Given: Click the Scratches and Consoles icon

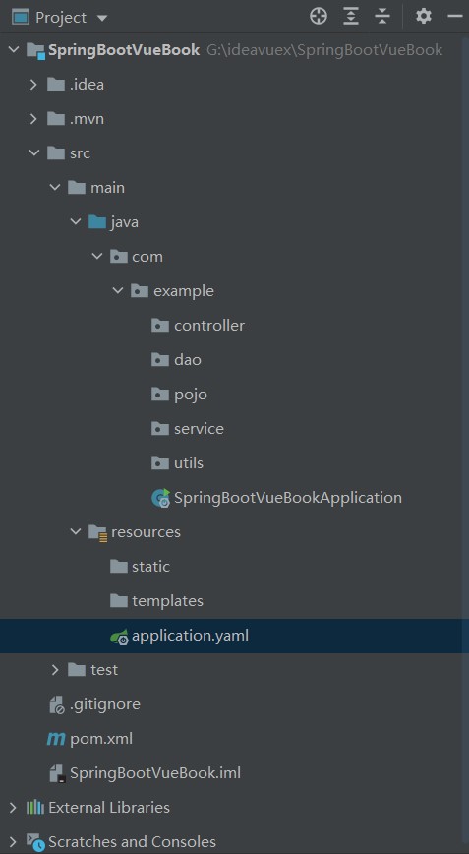Looking at the screenshot, I should pos(36,842).
